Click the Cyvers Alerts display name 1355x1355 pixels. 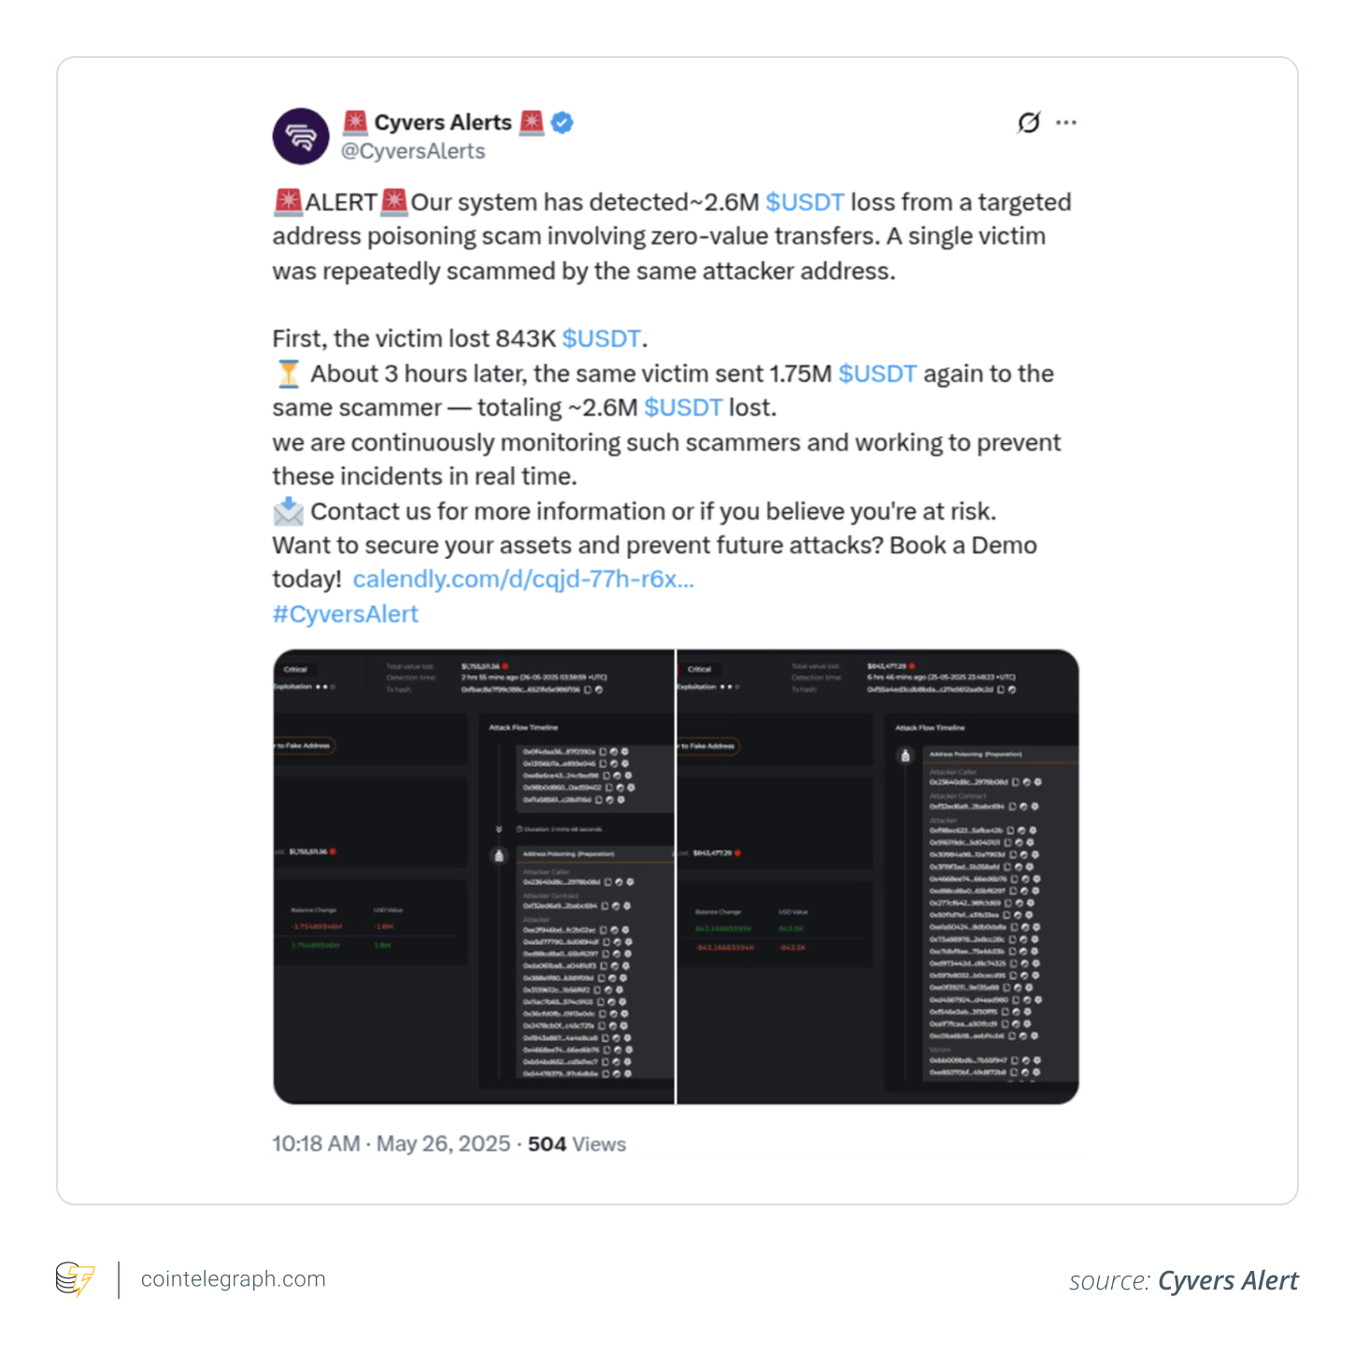coord(443,122)
